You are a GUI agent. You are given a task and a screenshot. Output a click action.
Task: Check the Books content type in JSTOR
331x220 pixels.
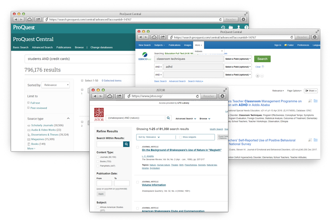tap(98, 161)
